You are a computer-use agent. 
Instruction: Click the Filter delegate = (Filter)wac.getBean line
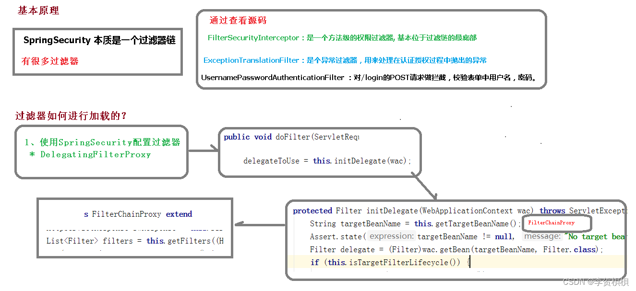(x=456, y=250)
